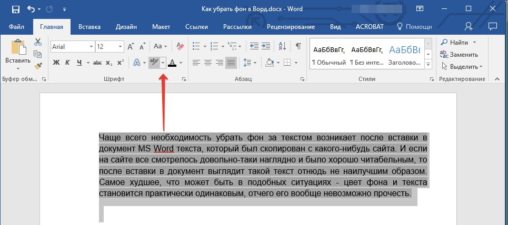Open the Arial font name dropdown

(92, 47)
